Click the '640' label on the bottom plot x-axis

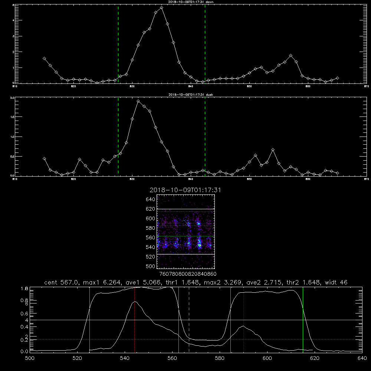tap(362, 358)
